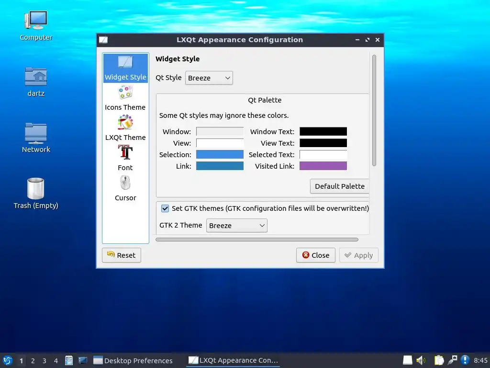This screenshot has width=490, height=368.
Task: Open the Trash (Empty) desktop icon
Action: (36, 194)
